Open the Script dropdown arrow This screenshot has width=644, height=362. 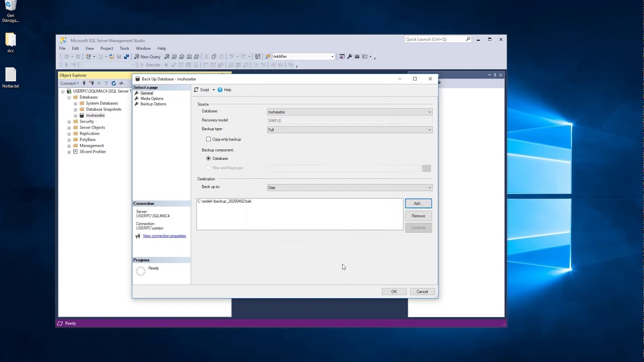coord(213,90)
